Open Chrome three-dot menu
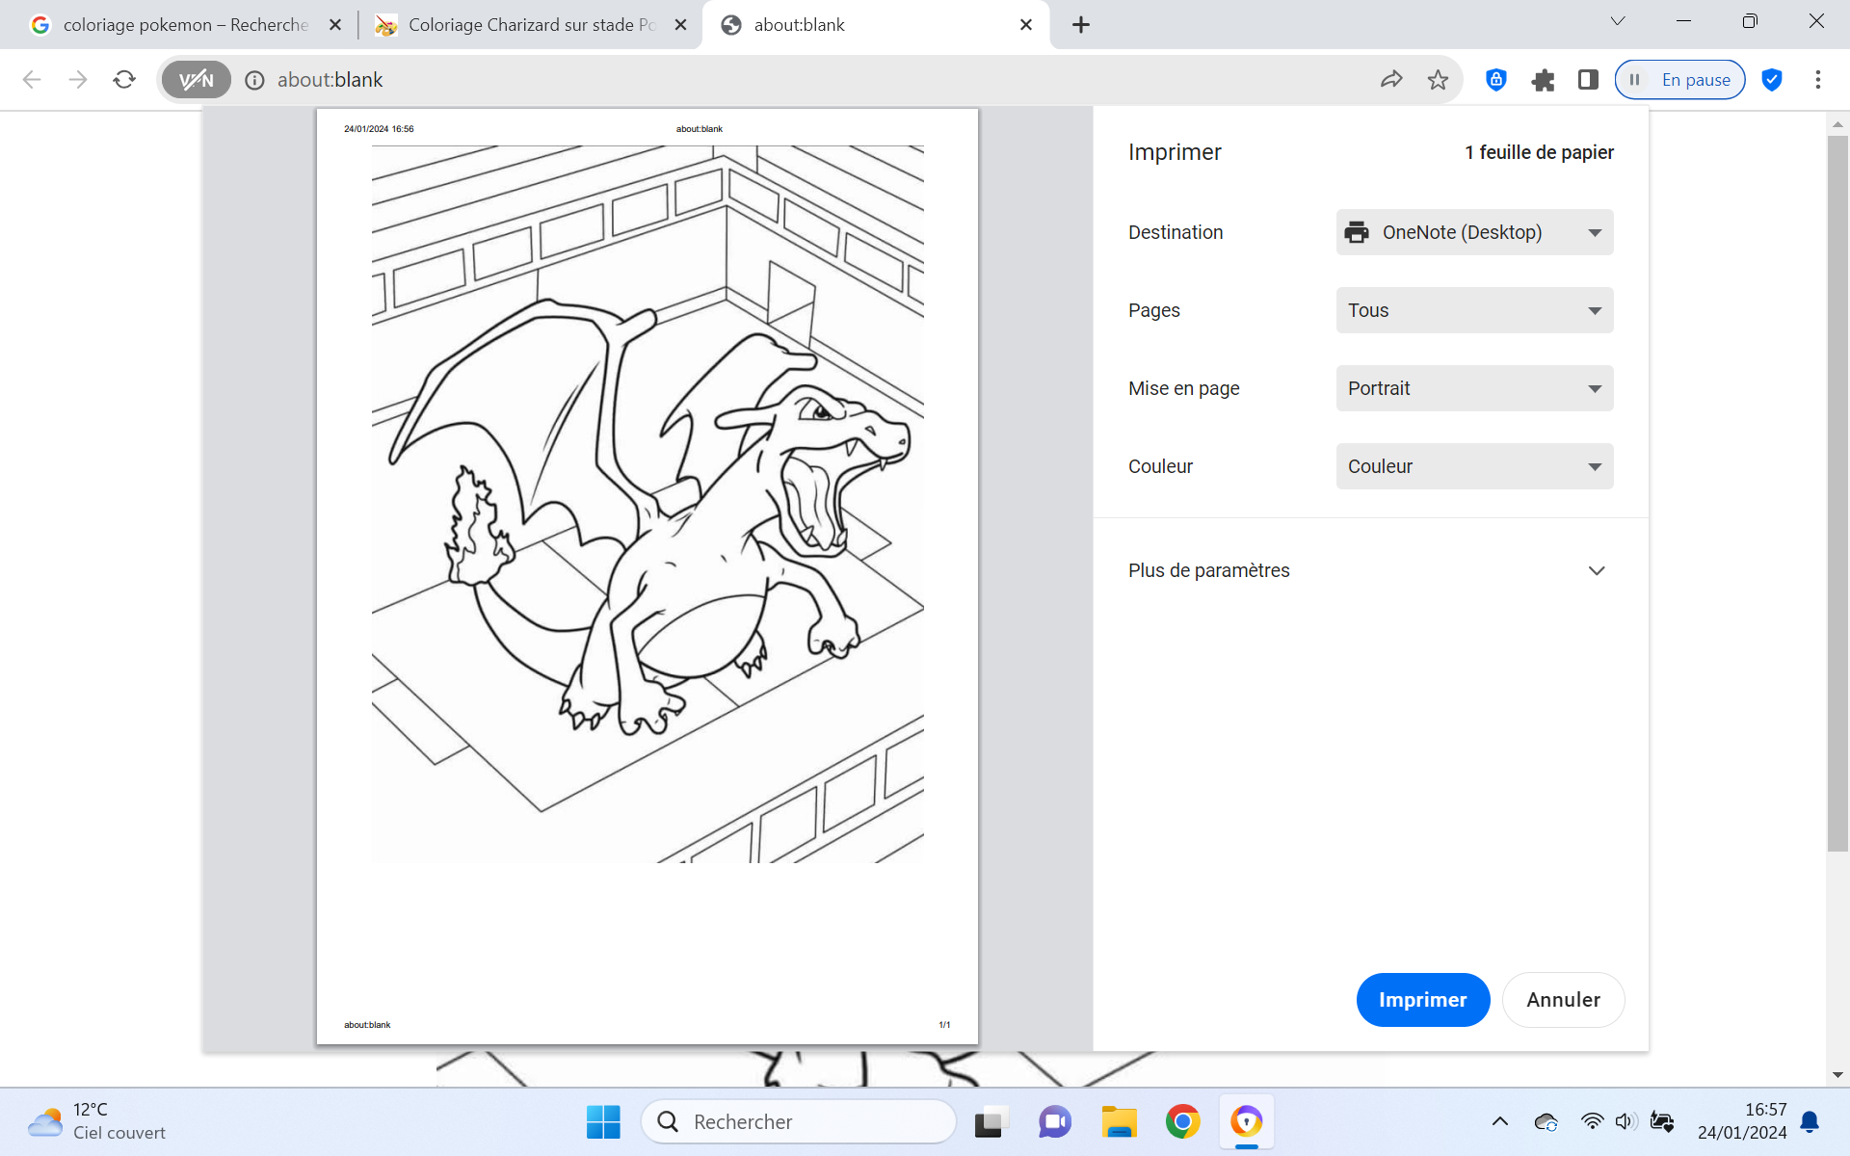Screen dimensions: 1850x1156 pos(1817,80)
